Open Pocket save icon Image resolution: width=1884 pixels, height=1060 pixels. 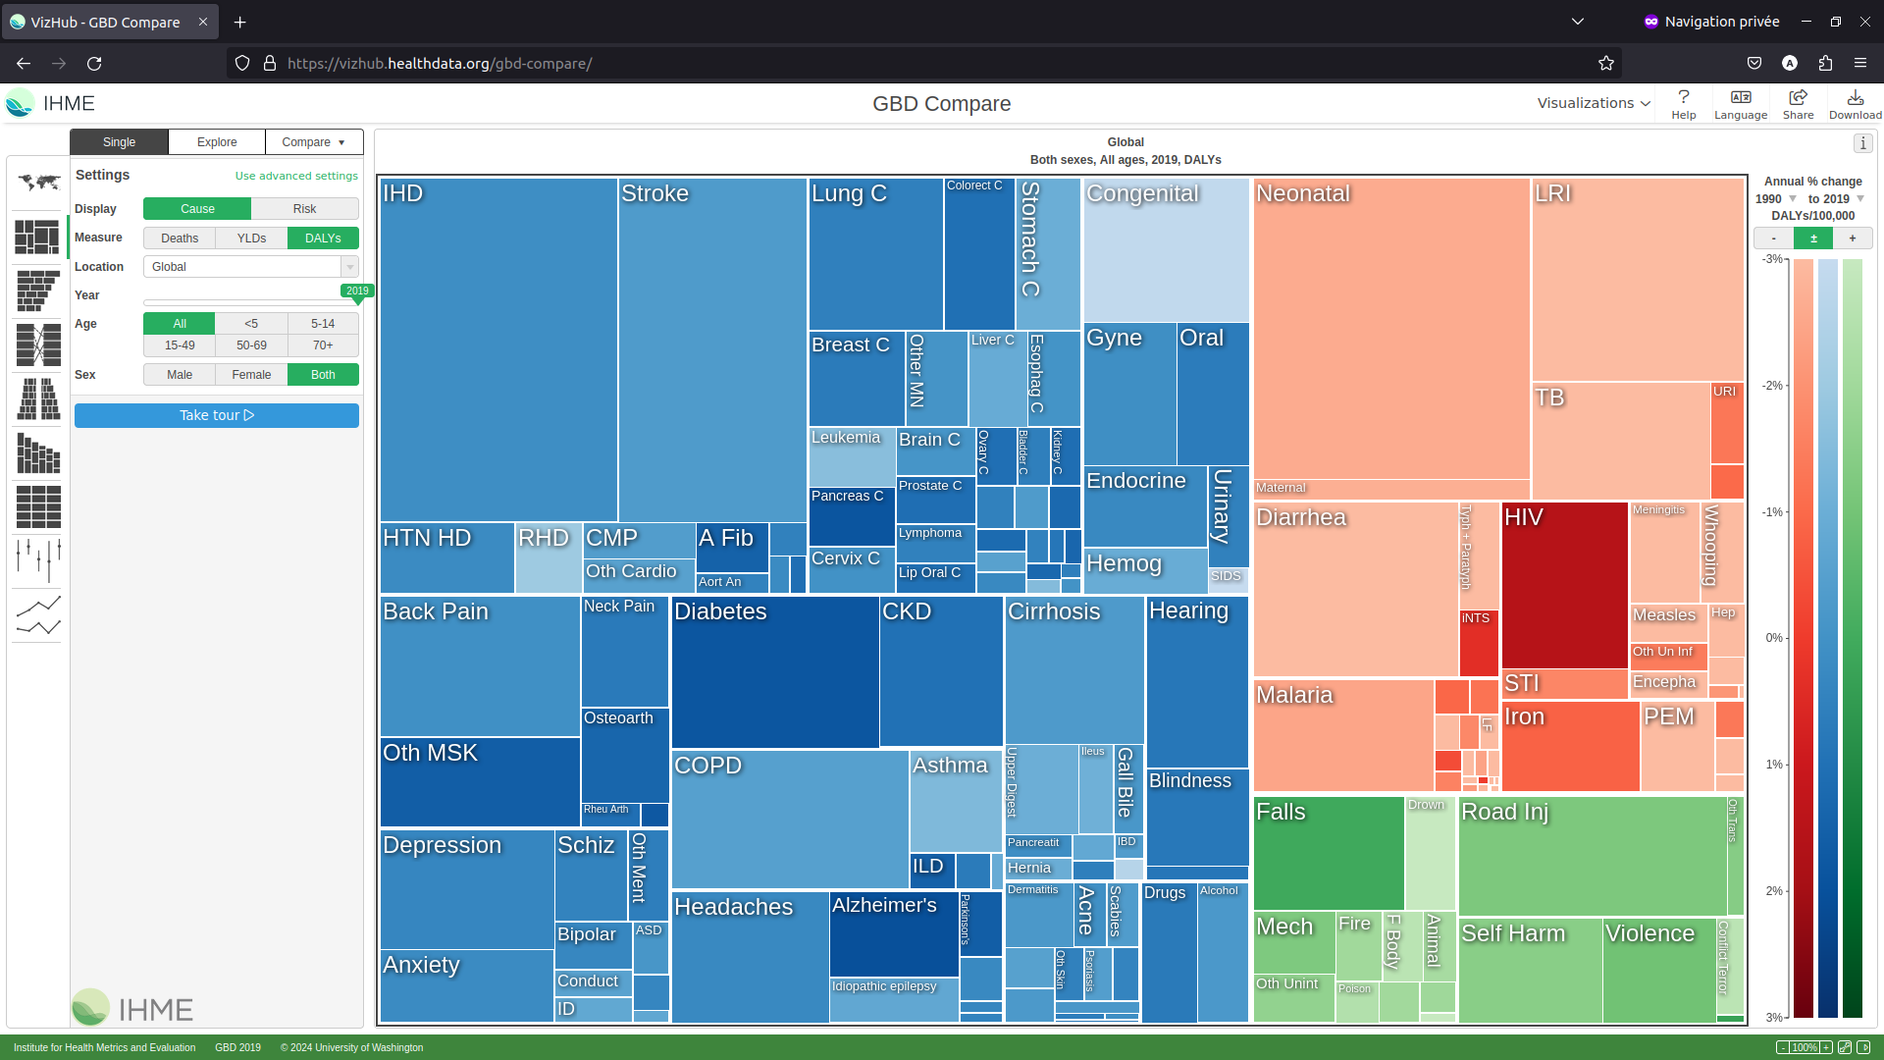[1754, 63]
